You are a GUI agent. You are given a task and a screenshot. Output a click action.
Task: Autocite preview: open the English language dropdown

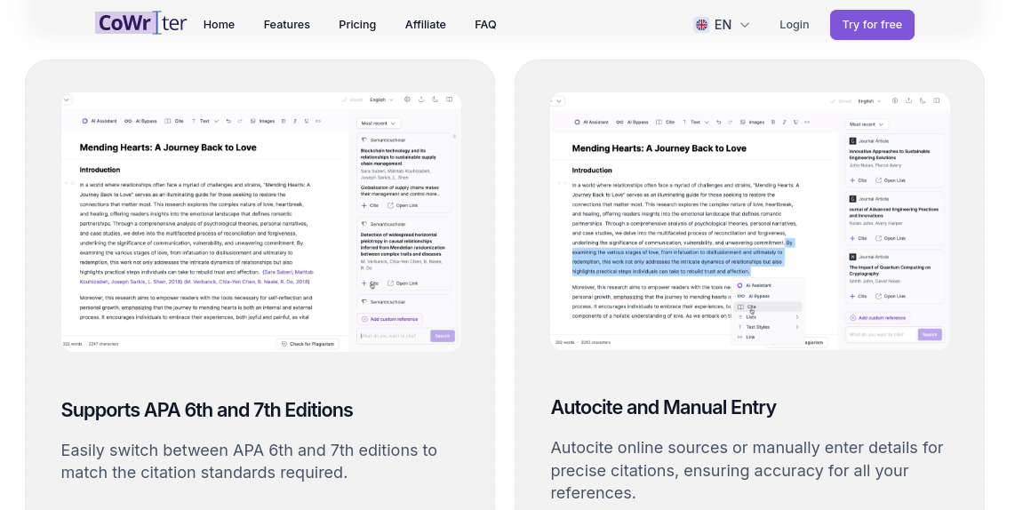870,101
